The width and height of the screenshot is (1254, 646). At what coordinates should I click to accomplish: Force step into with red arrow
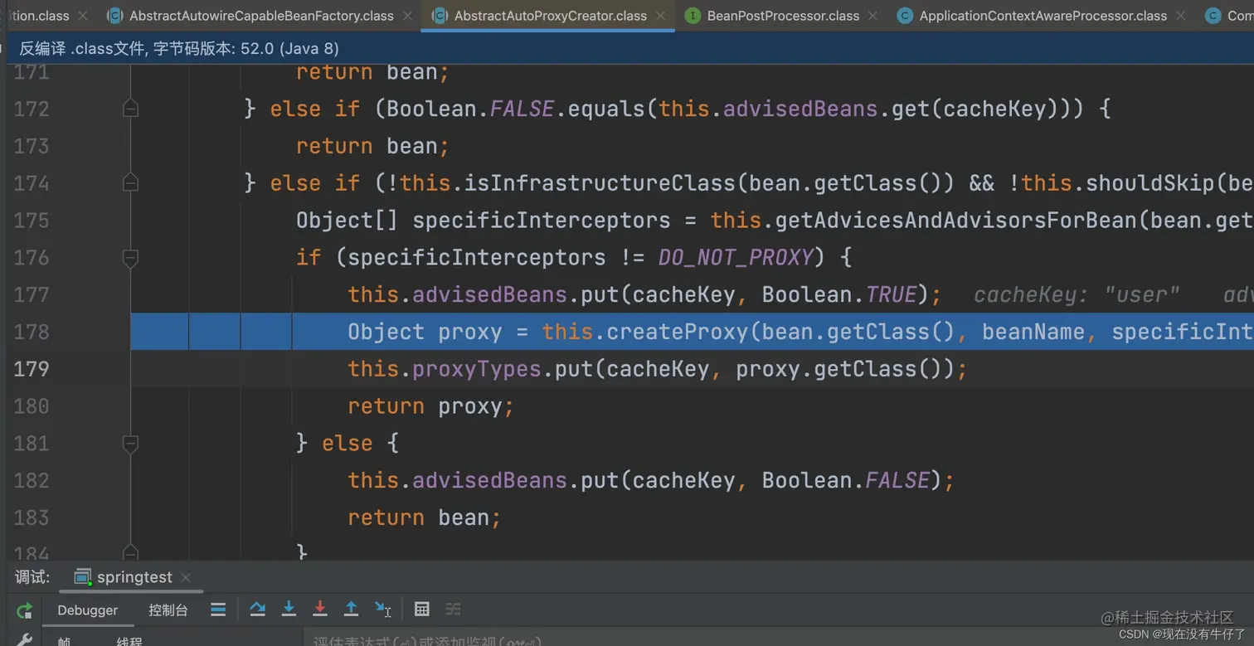coord(320,610)
